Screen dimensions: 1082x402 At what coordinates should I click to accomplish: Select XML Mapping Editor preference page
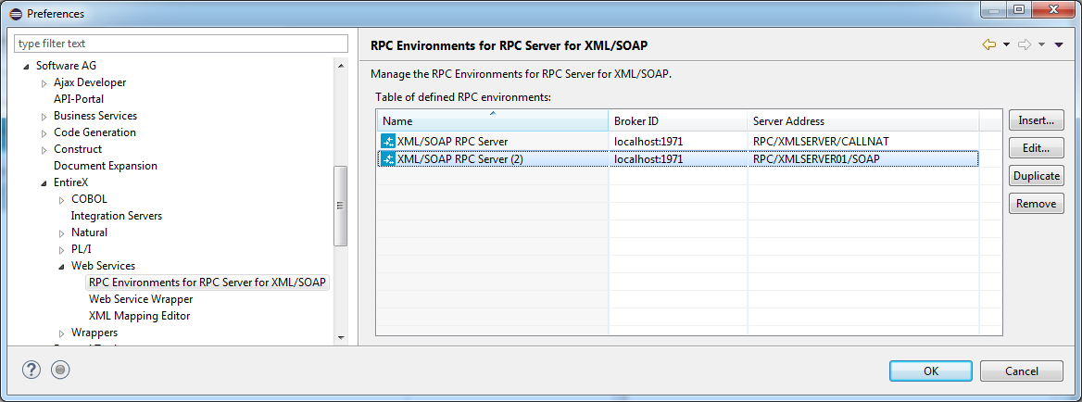139,316
